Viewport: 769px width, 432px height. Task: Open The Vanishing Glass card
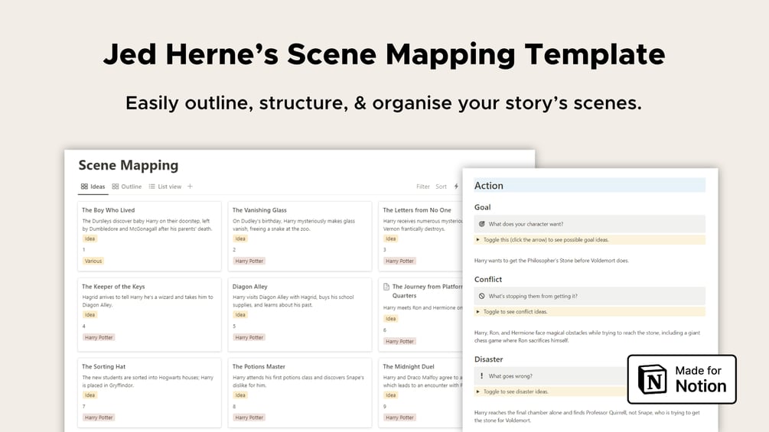(x=259, y=210)
